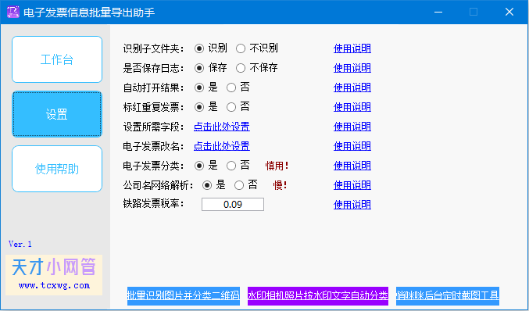Open 点击此处设置 for 设置所需字段
529x311 pixels.
pyautogui.click(x=222, y=127)
